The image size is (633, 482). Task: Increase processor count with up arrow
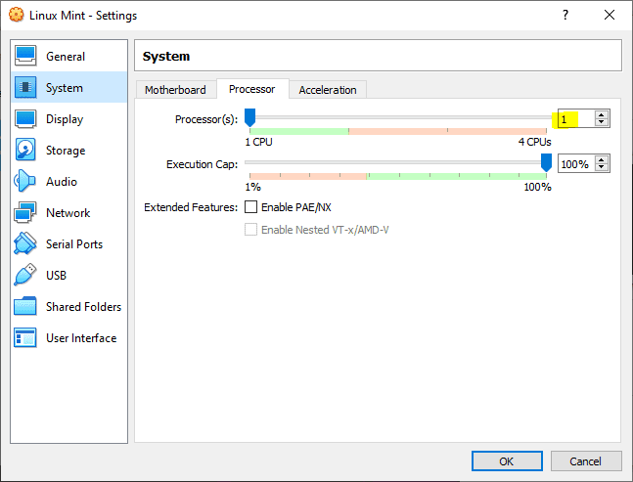point(602,114)
